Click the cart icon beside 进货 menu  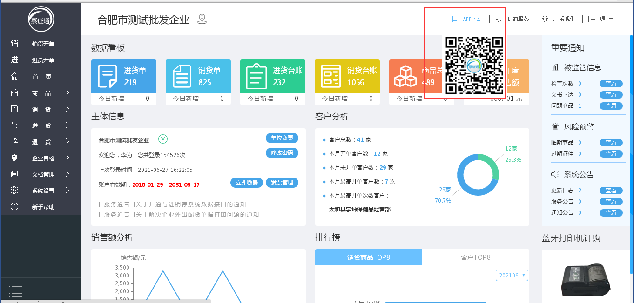pyautogui.click(x=14, y=125)
